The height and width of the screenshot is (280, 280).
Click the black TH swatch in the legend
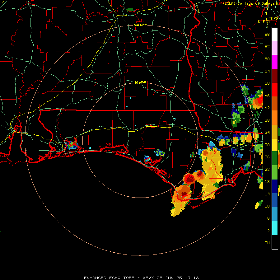tap(275, 242)
